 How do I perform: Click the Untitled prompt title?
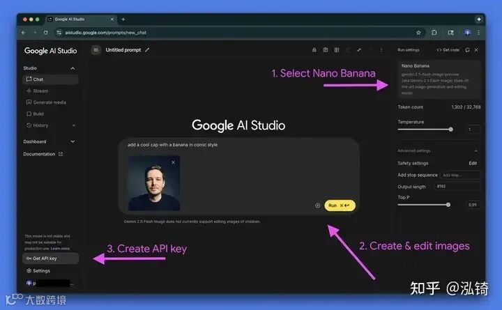click(123, 50)
